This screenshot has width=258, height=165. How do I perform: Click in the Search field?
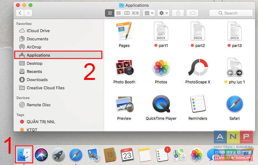click(x=231, y=13)
